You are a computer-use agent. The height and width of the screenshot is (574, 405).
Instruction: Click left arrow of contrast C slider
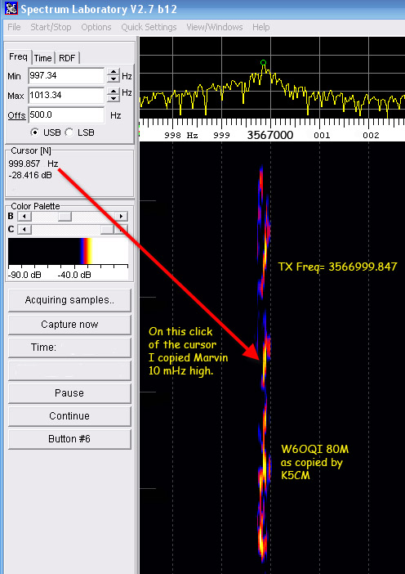coord(24,230)
